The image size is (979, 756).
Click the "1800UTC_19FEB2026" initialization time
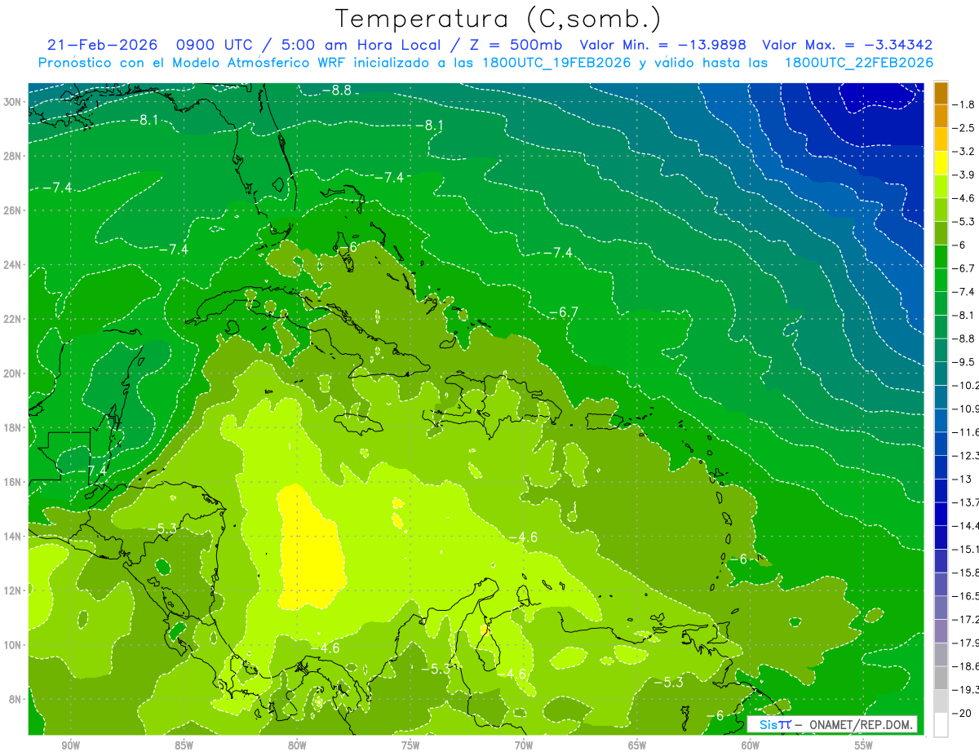tap(554, 63)
